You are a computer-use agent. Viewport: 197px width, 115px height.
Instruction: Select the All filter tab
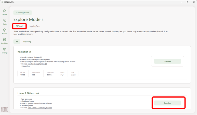click(x=17, y=41)
